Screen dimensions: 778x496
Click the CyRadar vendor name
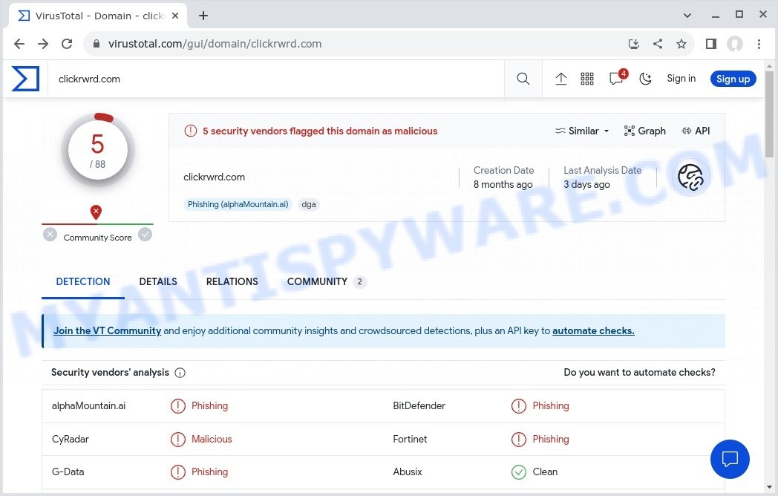(71, 439)
